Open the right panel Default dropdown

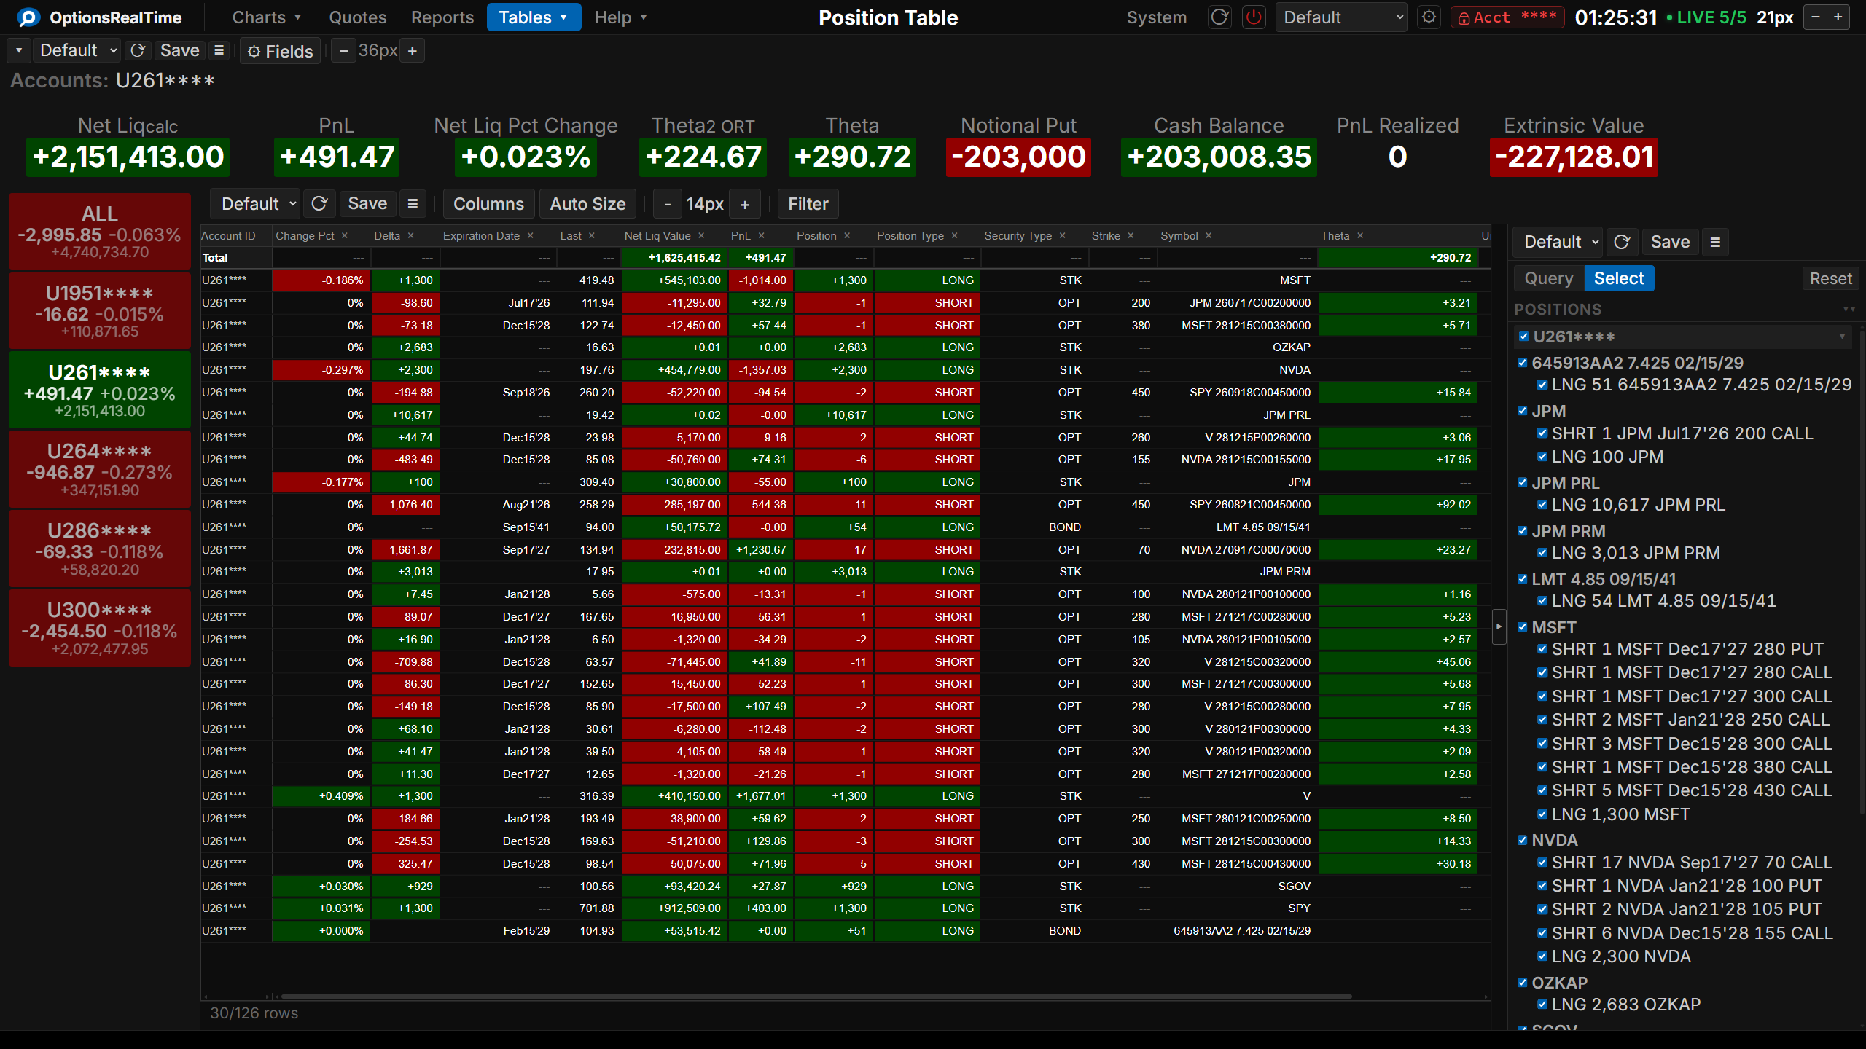click(x=1558, y=242)
